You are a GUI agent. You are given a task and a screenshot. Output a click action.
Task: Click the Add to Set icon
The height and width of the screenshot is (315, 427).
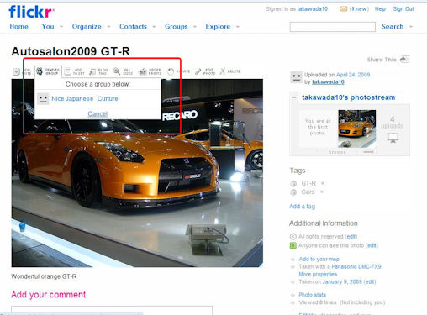click(67, 71)
